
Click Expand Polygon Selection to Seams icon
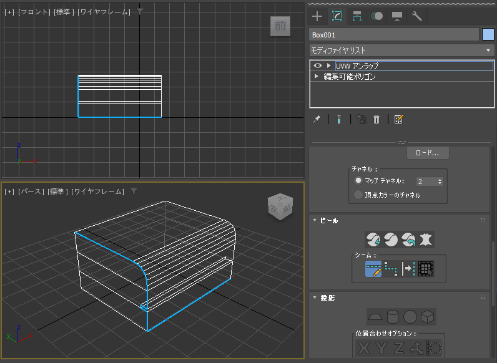[x=426, y=269]
